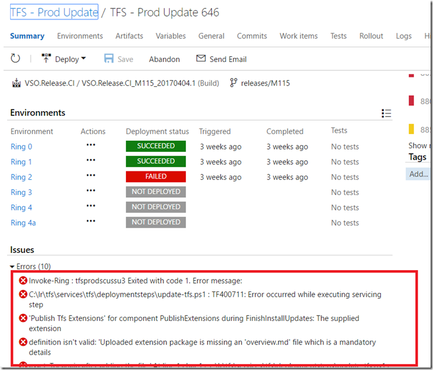Click the TFS - Prod Update 646 release title
This screenshot has height=370, width=433.
coord(164,12)
